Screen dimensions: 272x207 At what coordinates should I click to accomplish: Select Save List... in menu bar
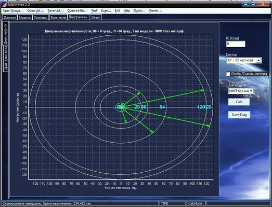tap(56, 11)
